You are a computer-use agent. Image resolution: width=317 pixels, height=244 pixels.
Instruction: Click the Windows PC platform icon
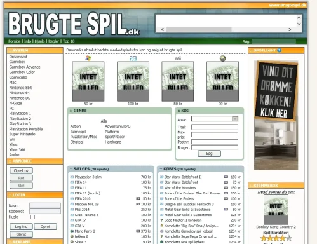click(x=88, y=58)
